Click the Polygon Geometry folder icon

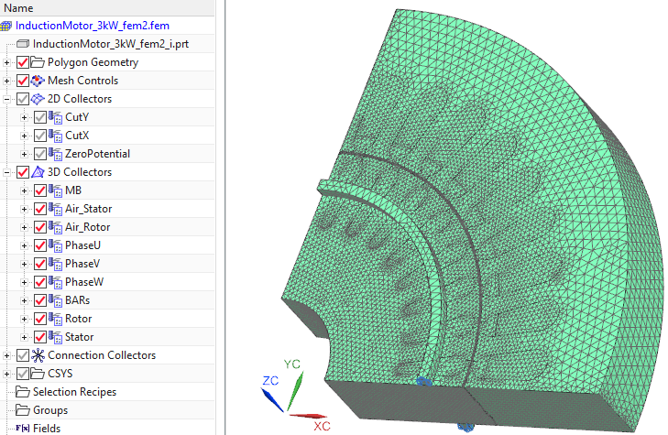pyautogui.click(x=38, y=62)
